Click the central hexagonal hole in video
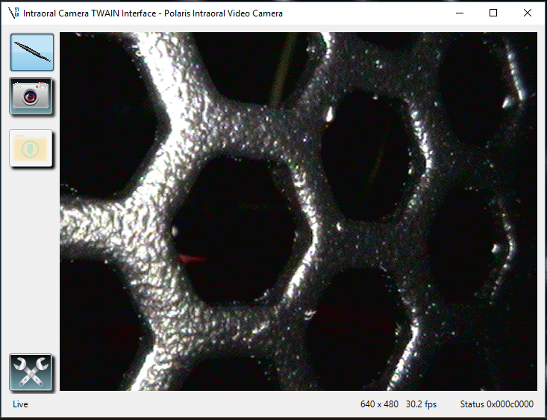The width and height of the screenshot is (547, 420). click(x=239, y=228)
